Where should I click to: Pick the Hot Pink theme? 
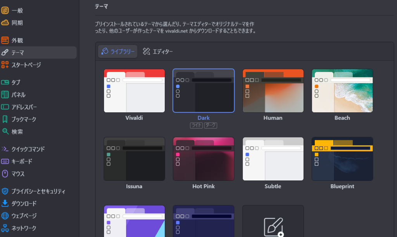pyautogui.click(x=204, y=159)
